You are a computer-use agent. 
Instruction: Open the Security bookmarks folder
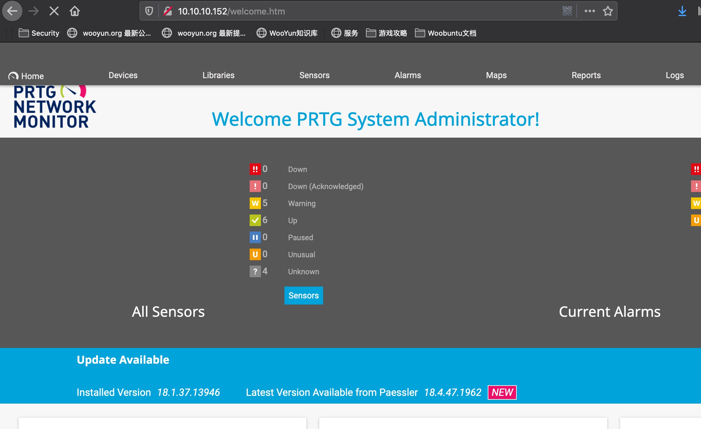[x=39, y=33]
